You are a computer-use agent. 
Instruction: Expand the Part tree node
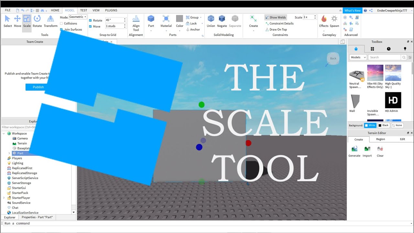point(9,153)
